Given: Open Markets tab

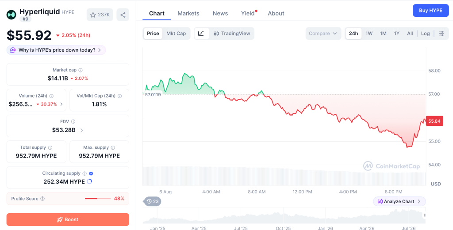Looking at the screenshot, I should [x=188, y=13].
